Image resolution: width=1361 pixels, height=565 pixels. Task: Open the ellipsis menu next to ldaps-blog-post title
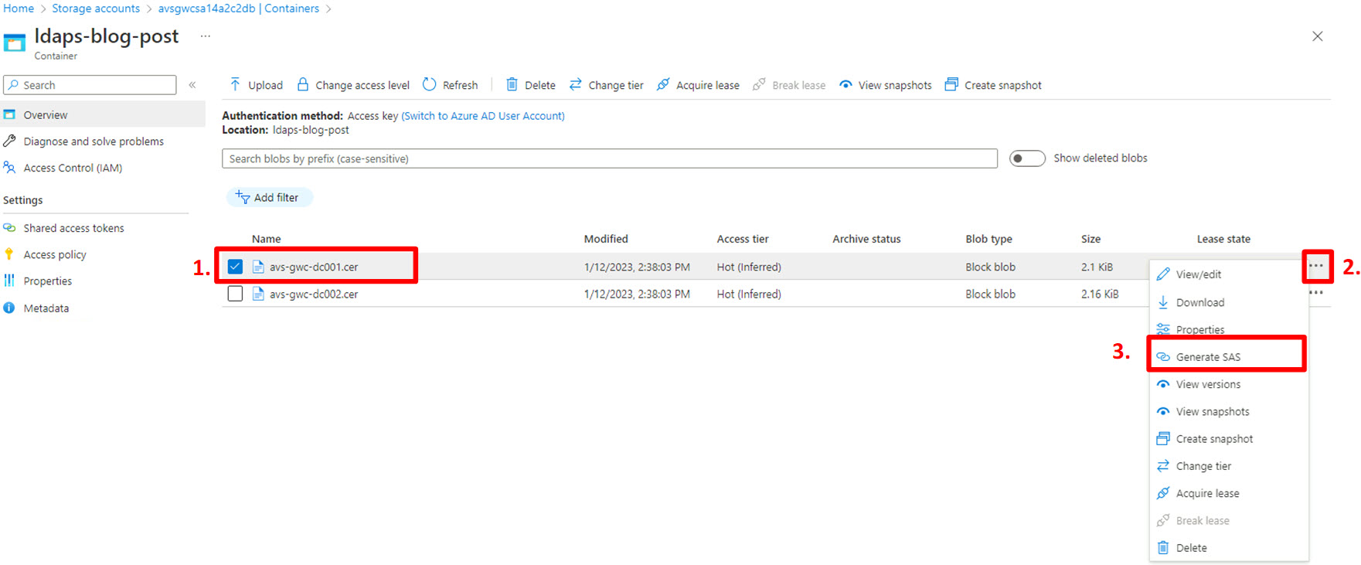206,36
